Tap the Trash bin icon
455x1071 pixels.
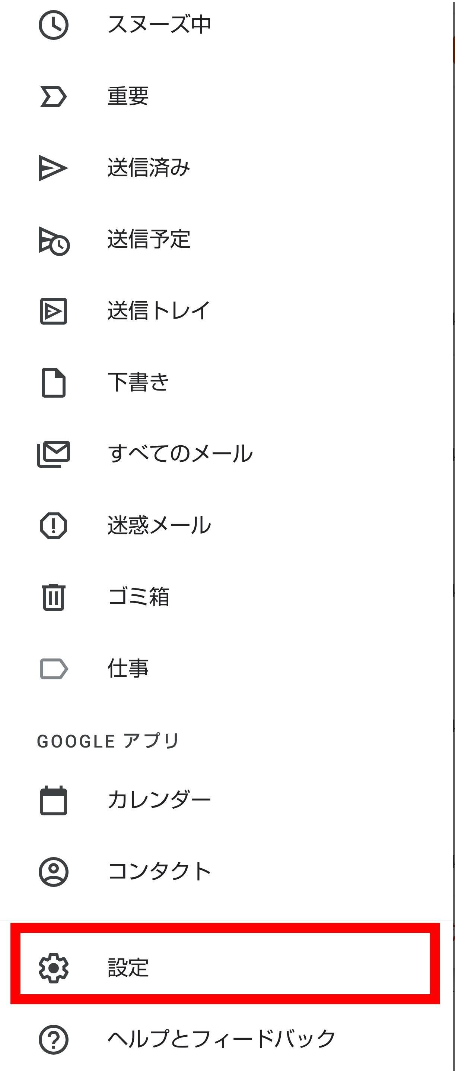click(53, 597)
